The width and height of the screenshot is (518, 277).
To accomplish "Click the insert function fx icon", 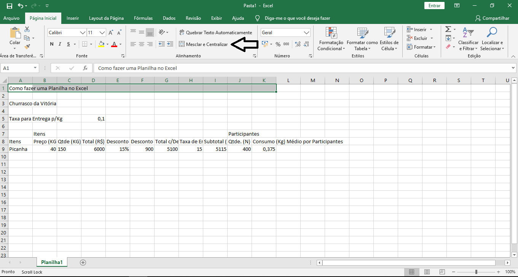I will 86,68.
